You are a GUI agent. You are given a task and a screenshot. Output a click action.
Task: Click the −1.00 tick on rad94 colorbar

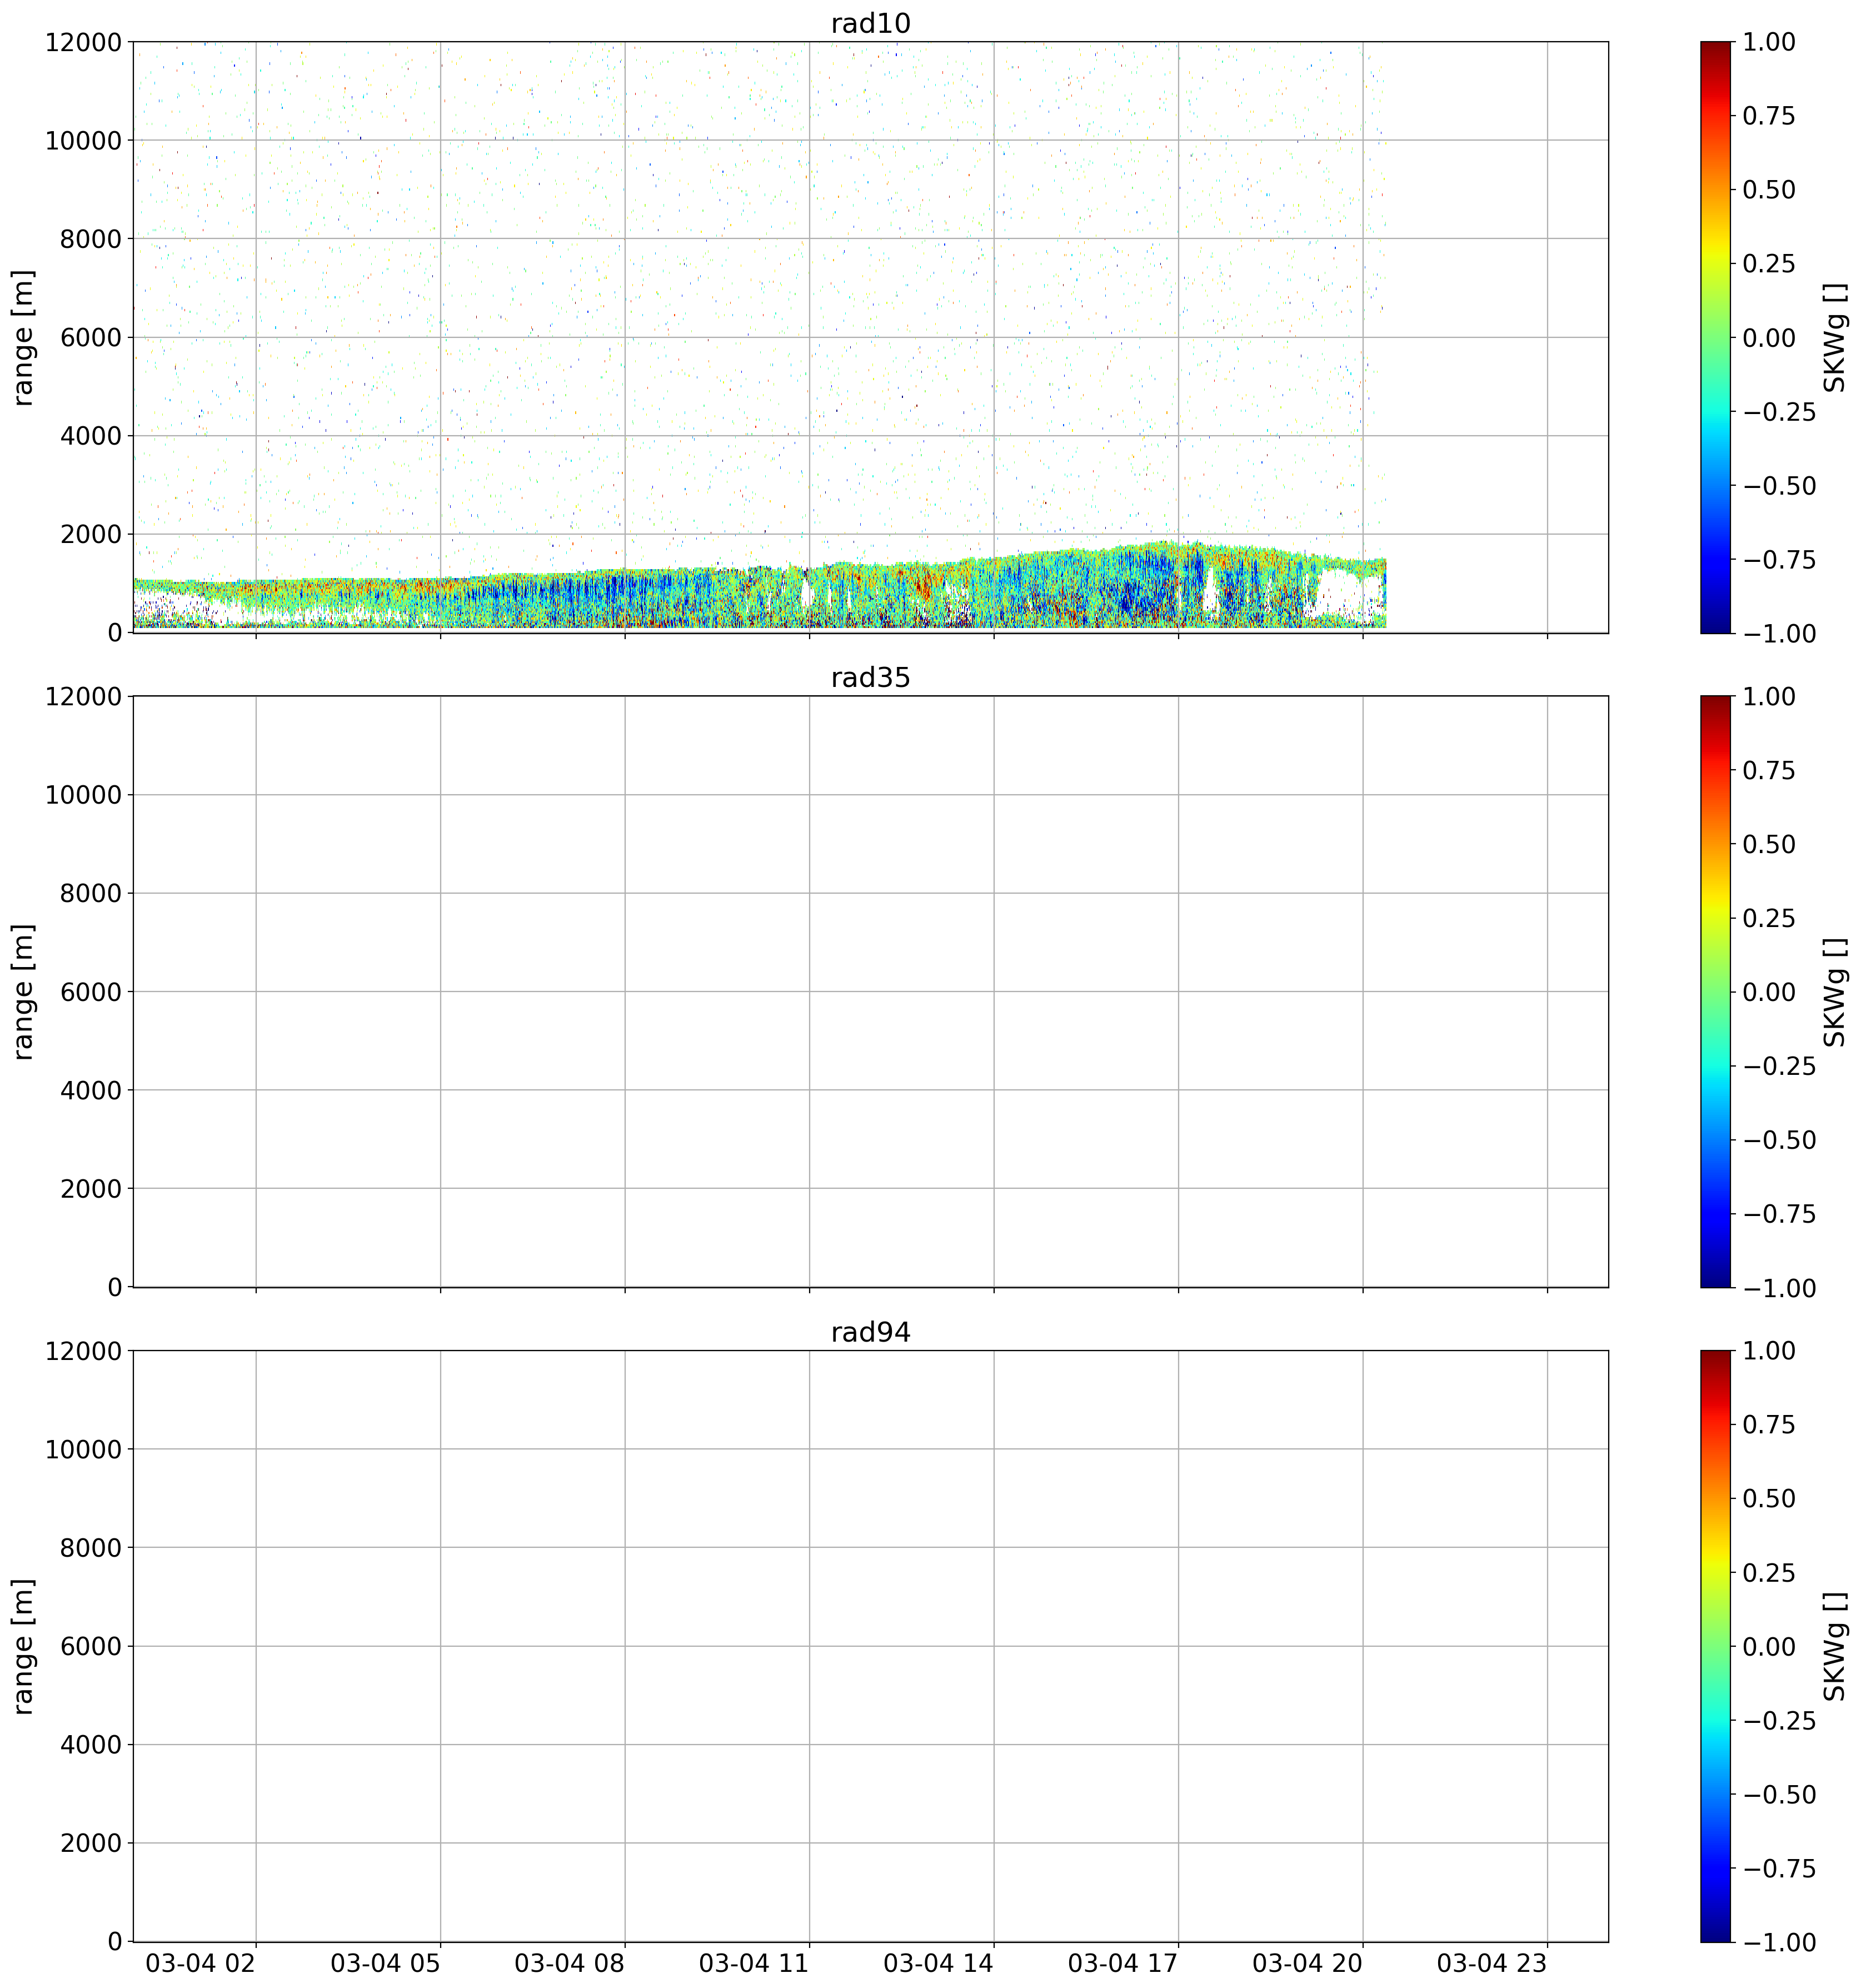[1779, 1942]
